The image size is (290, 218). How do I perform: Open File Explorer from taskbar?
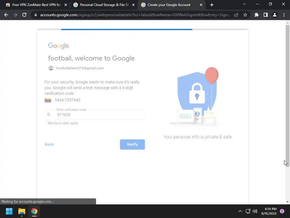tap(22, 211)
